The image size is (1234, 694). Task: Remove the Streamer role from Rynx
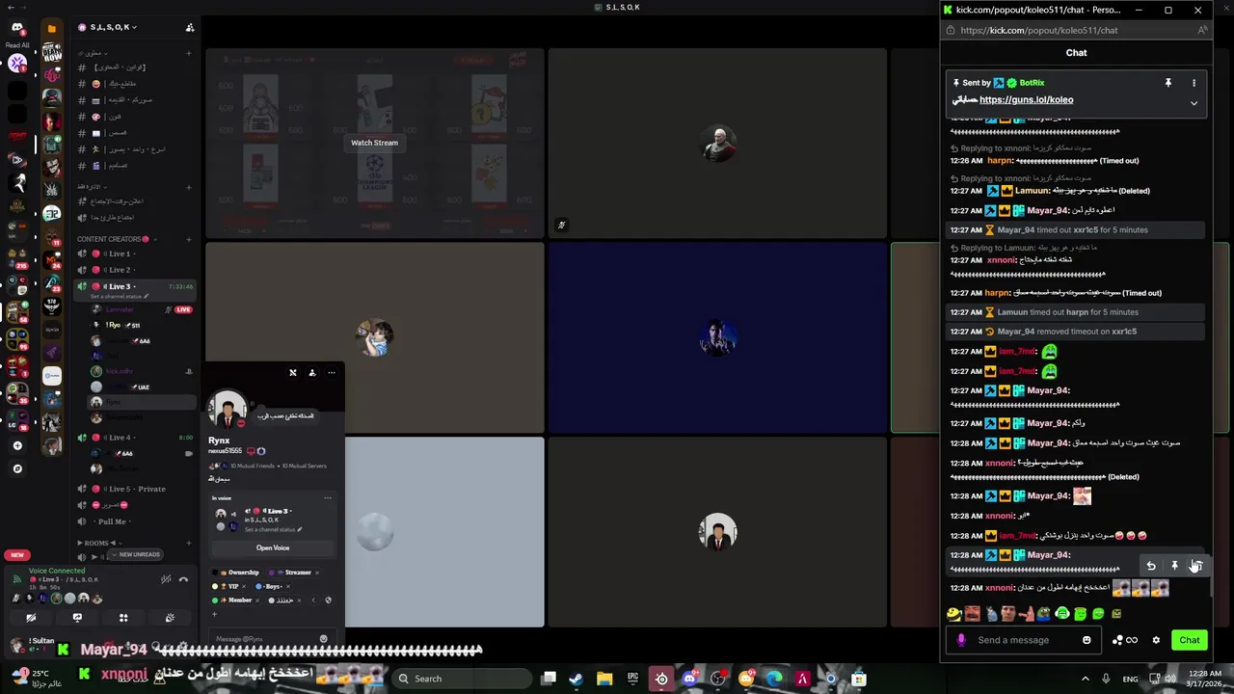click(316, 573)
